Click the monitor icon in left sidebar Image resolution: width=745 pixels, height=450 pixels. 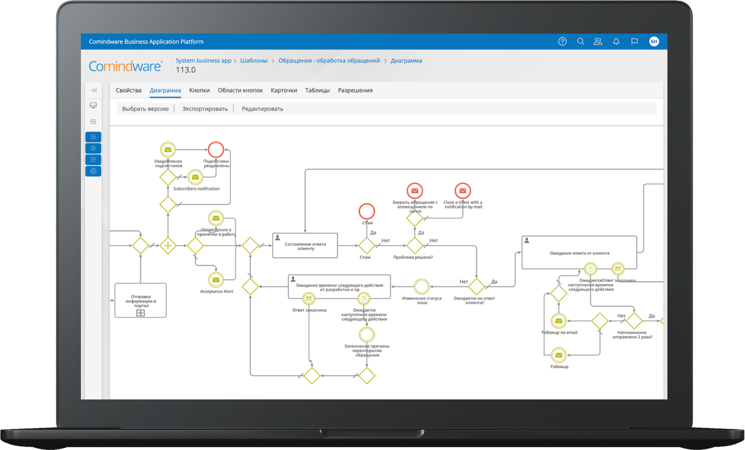pos(93,105)
